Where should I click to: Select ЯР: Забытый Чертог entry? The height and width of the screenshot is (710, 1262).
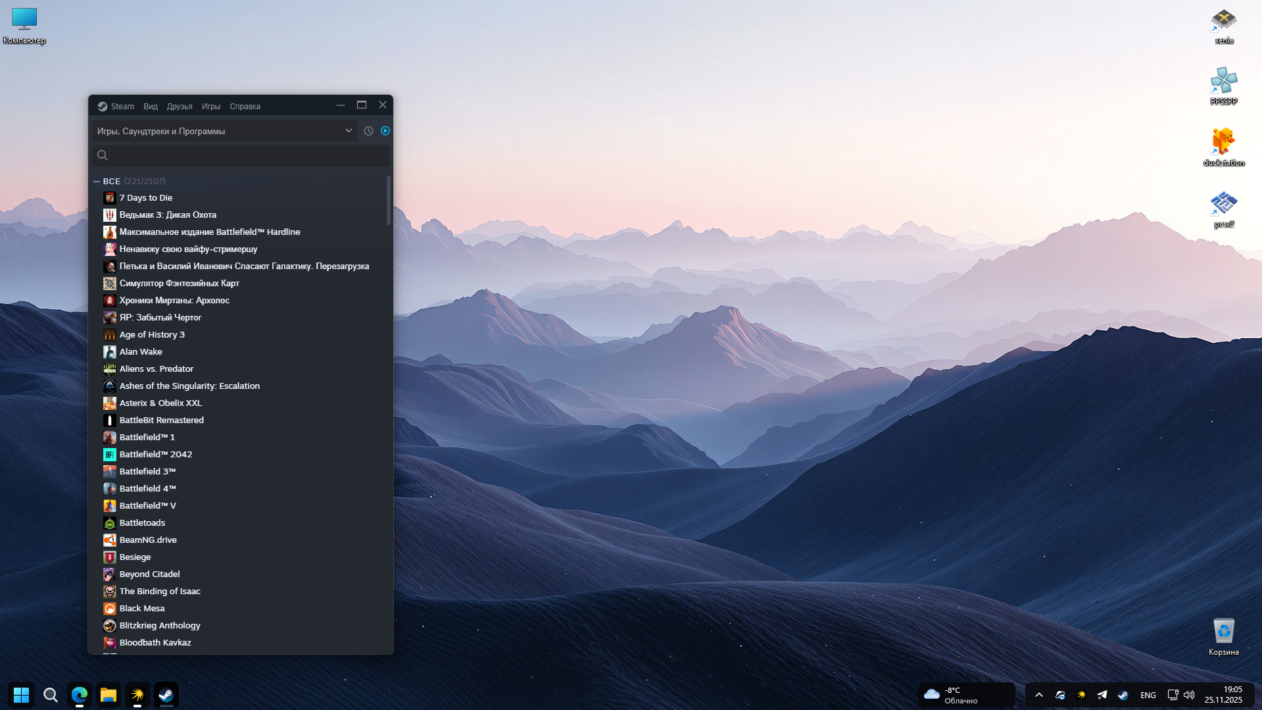pos(241,317)
